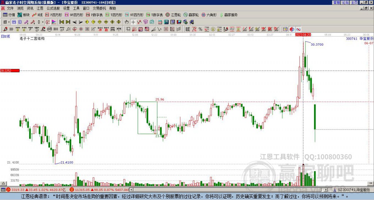Open the 浏览 menu
This screenshot has width=374, height=200.
click(x=20, y=8)
